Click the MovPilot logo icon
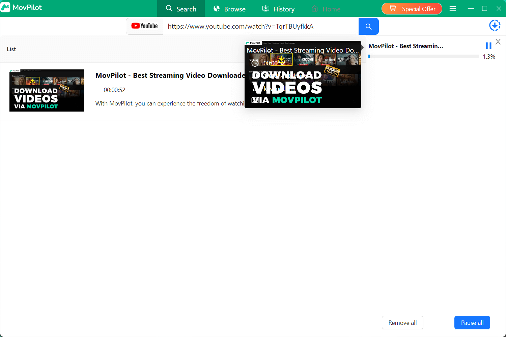Screen dimensions: 506x337 5,7
